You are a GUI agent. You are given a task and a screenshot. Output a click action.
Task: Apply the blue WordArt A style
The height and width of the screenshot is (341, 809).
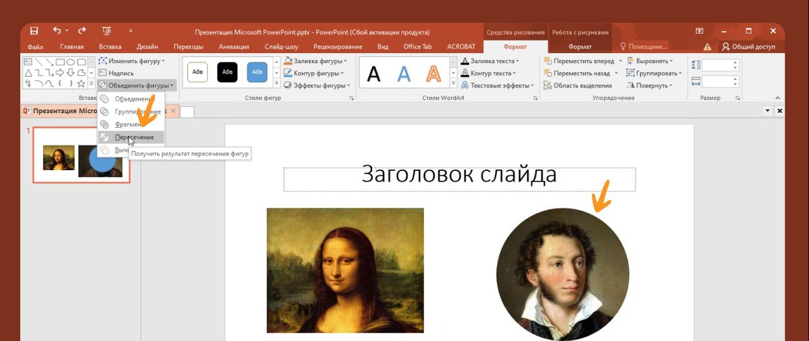(404, 73)
